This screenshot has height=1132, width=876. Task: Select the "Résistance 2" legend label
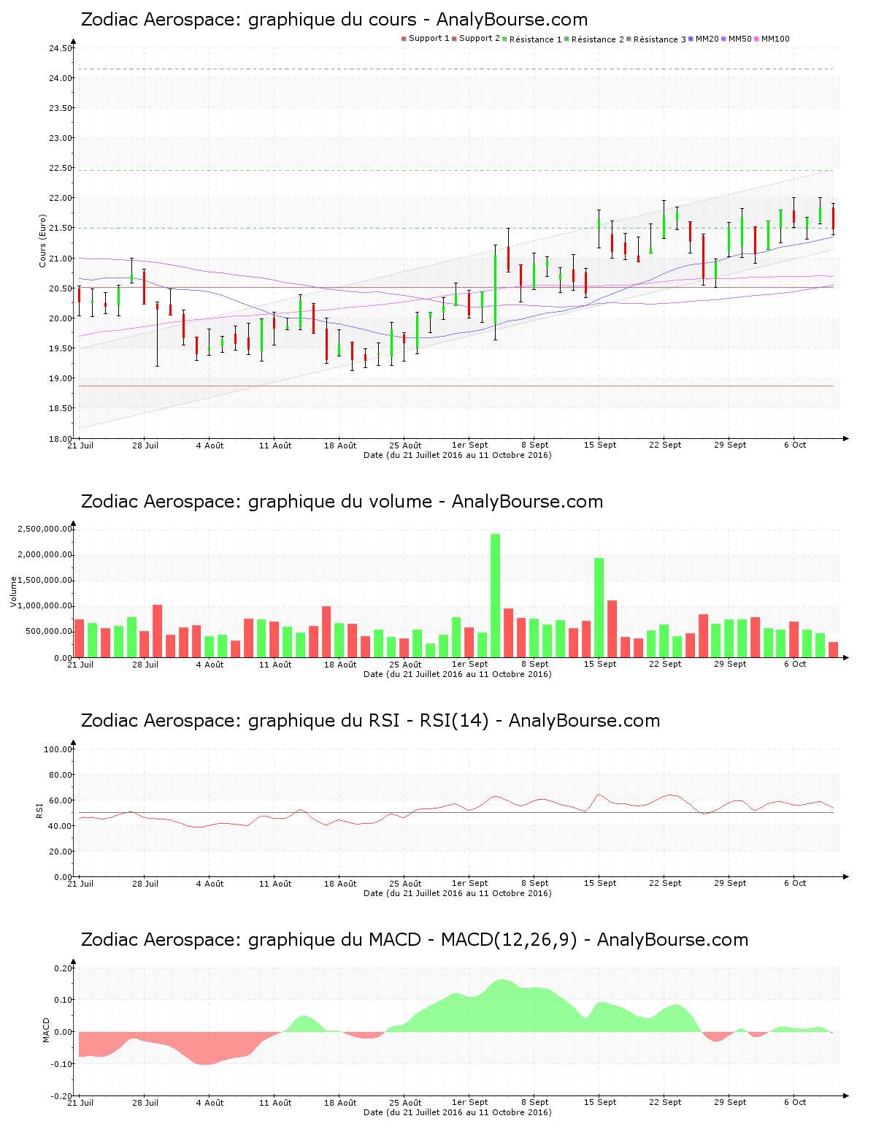point(598,39)
